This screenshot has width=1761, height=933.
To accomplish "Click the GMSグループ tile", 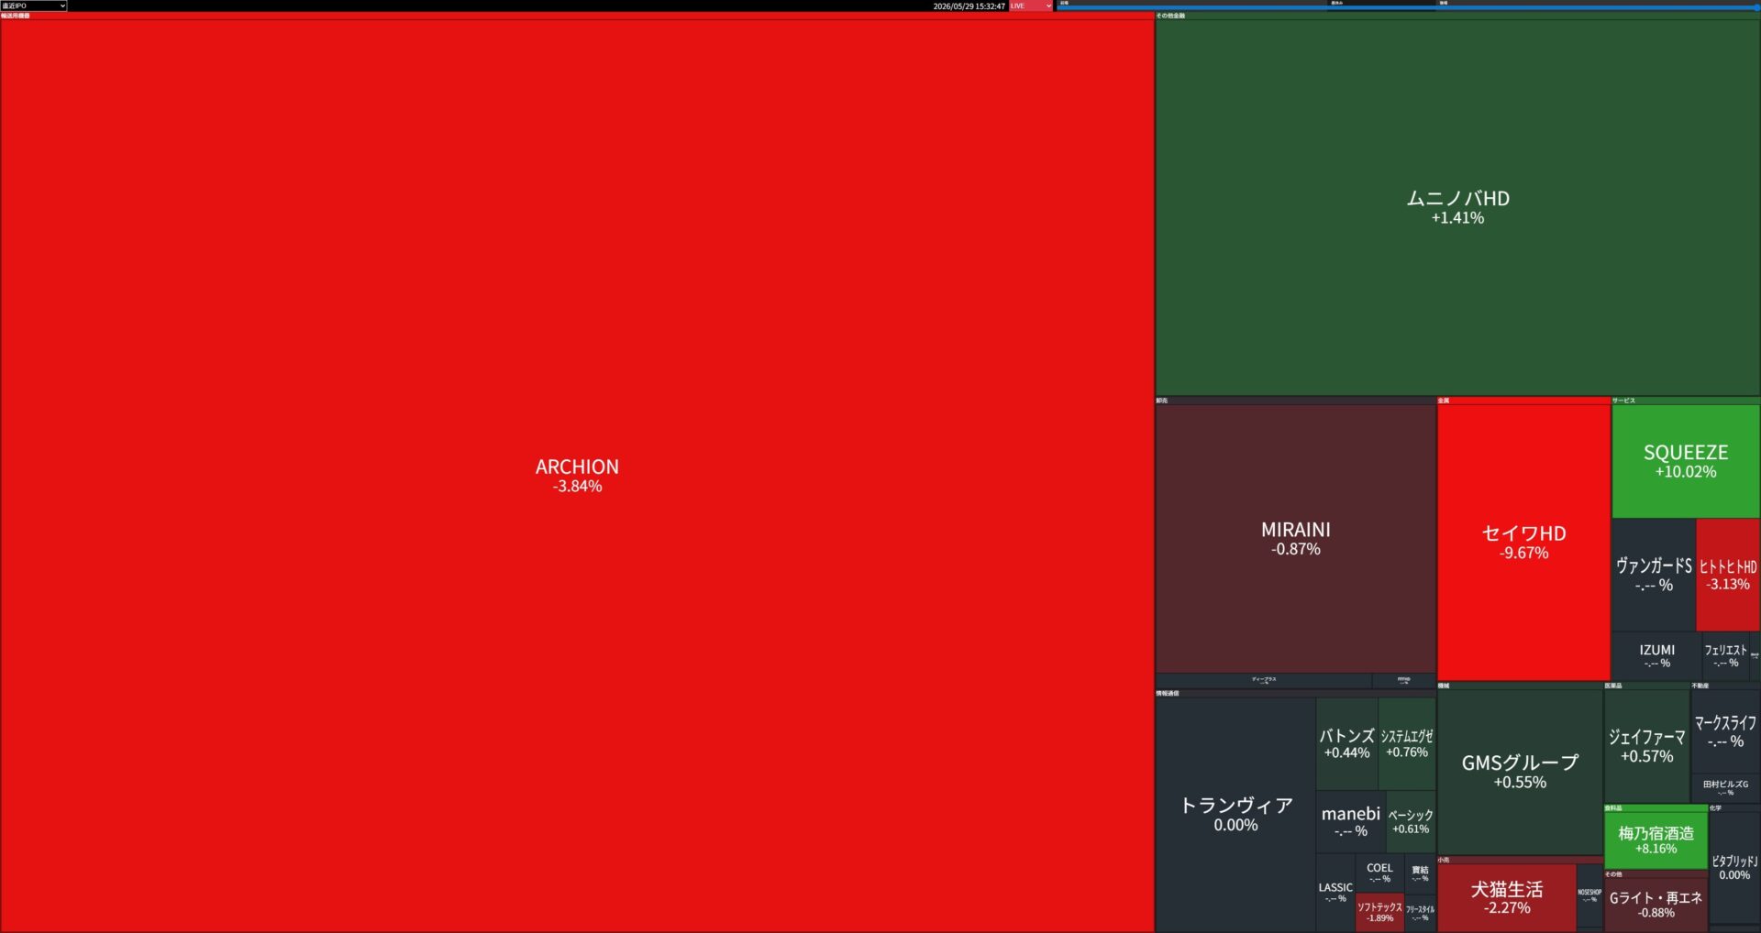I will click(1520, 772).
